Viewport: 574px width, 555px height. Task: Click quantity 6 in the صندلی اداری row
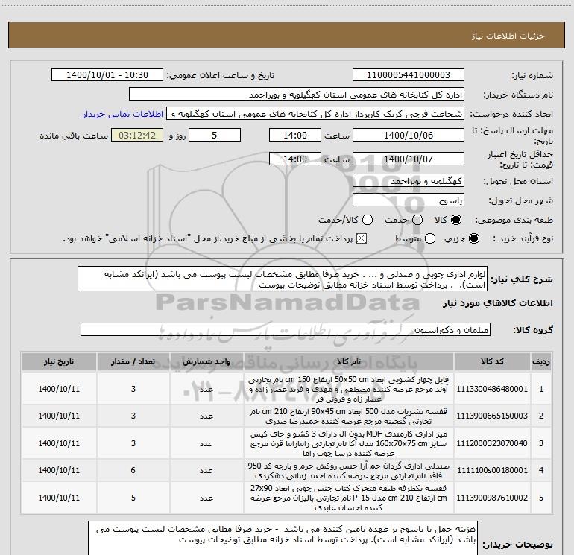[133, 470]
